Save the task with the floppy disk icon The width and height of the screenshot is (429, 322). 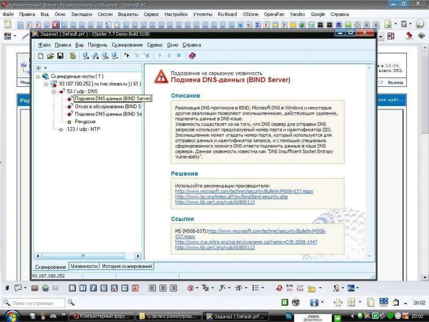coord(60,56)
